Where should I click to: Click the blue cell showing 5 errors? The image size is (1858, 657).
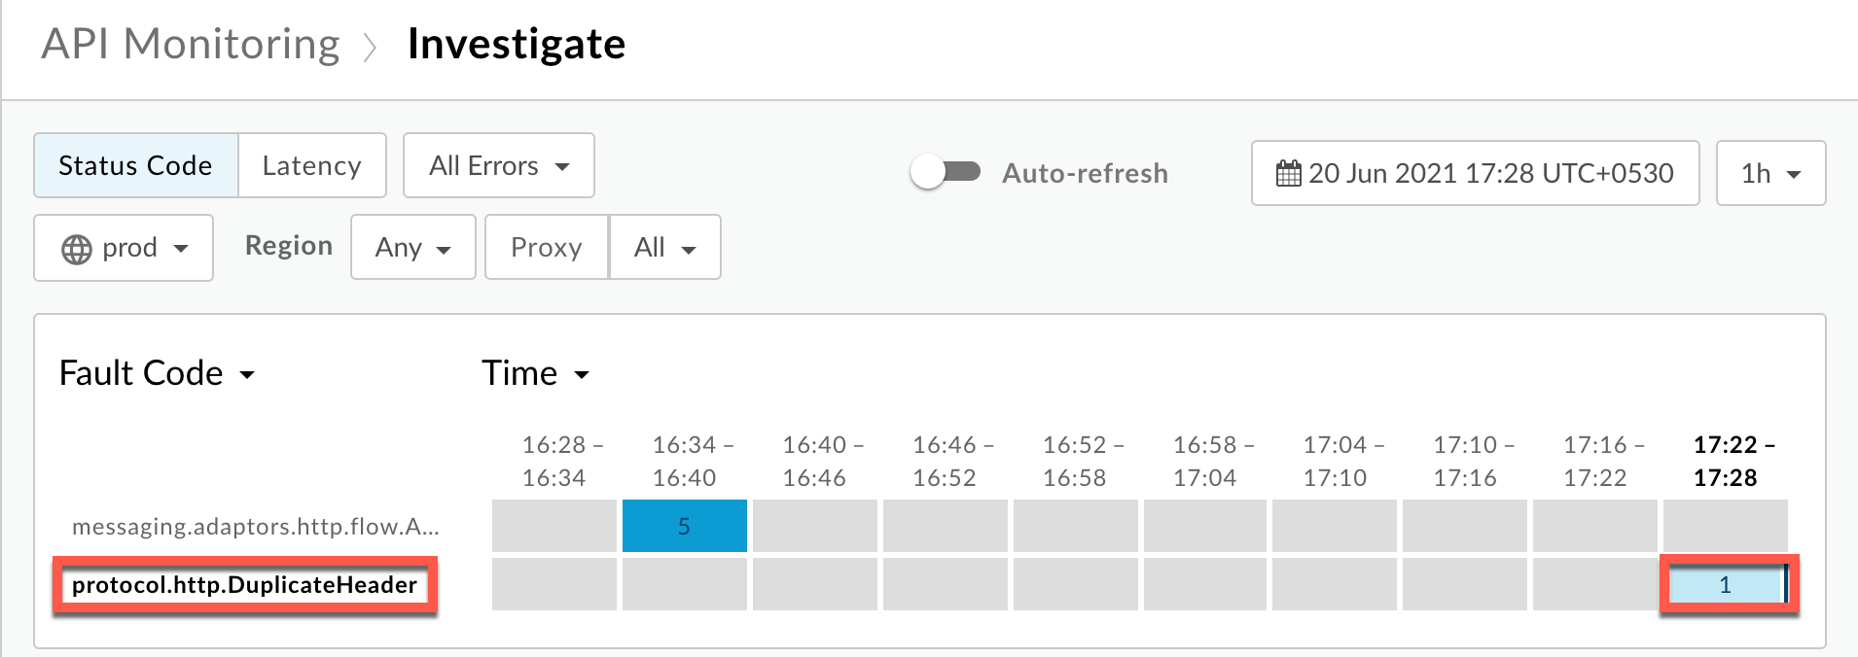pos(684,527)
